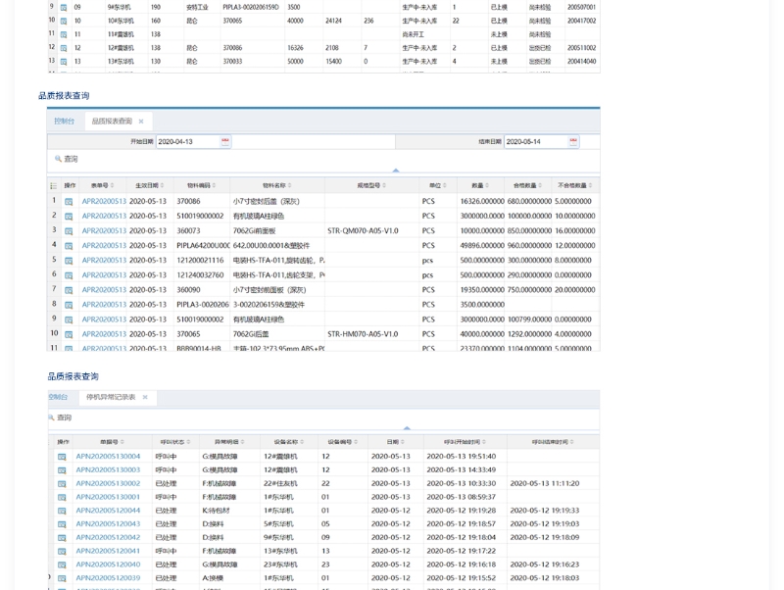Viewport: 784px width, 590px height.
Task: Open the APN202005120039 record link
Action: 108,578
